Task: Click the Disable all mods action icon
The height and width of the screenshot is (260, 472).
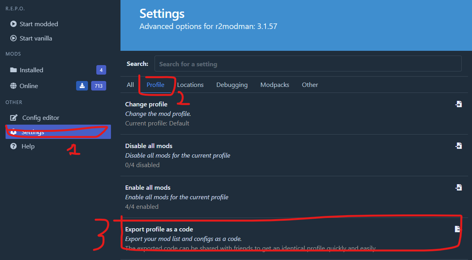Action: coord(459,146)
